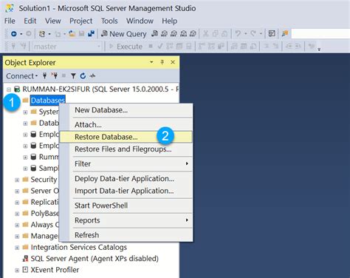The image size is (350, 278).
Task: Open the Project menu
Action: click(x=81, y=21)
